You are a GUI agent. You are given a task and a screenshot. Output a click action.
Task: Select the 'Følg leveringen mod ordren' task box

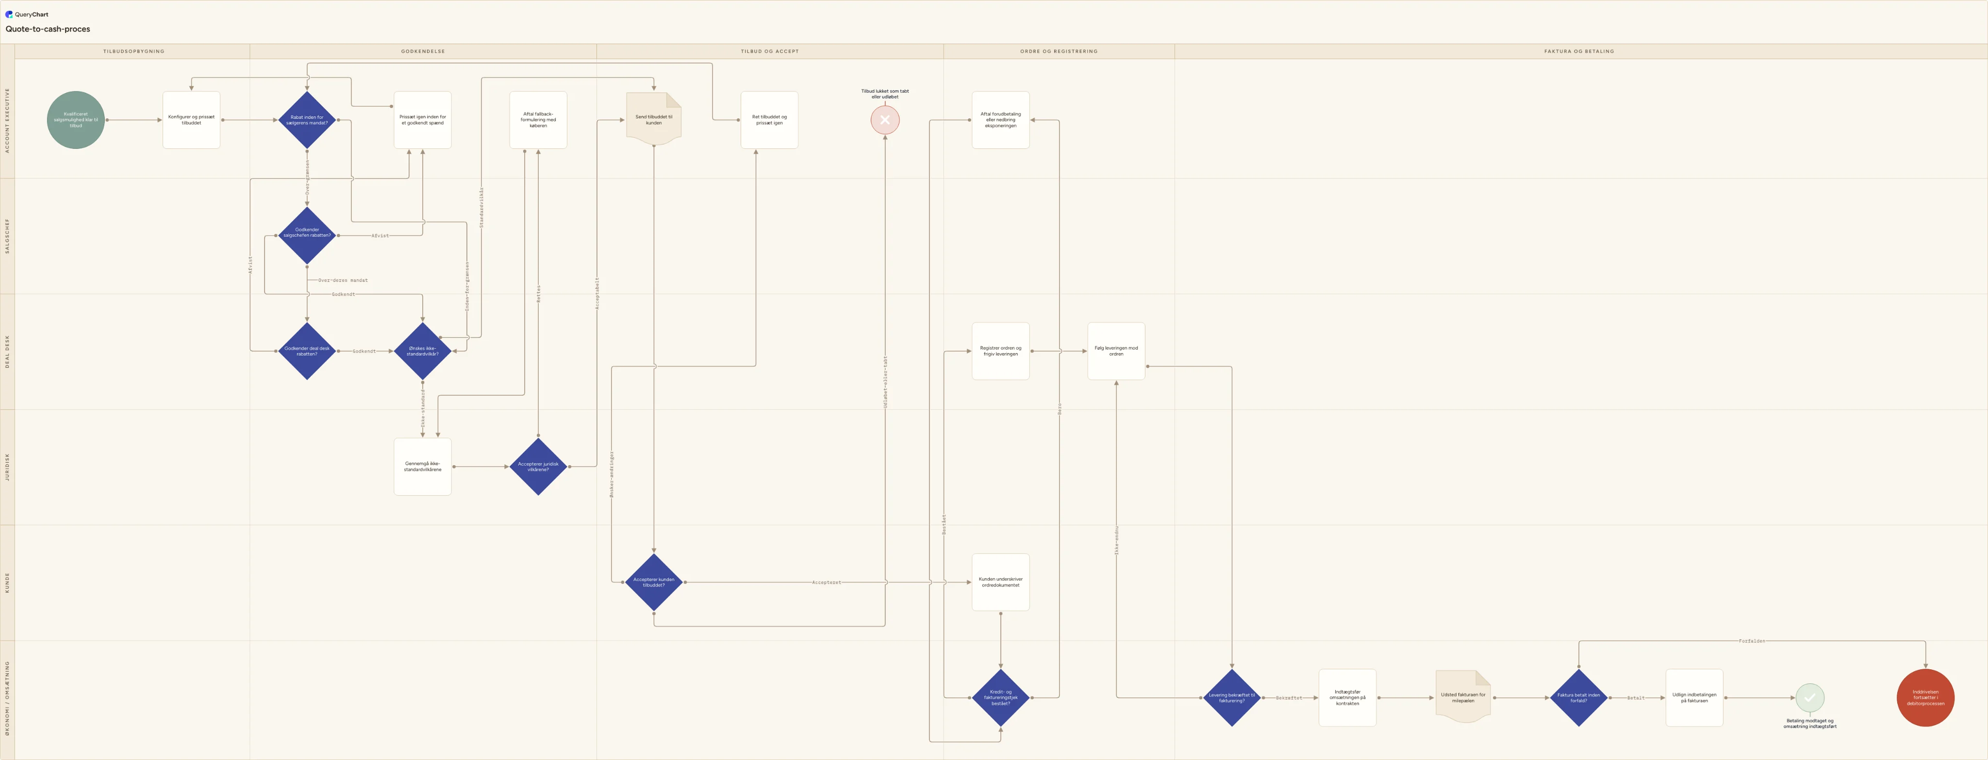1116,351
